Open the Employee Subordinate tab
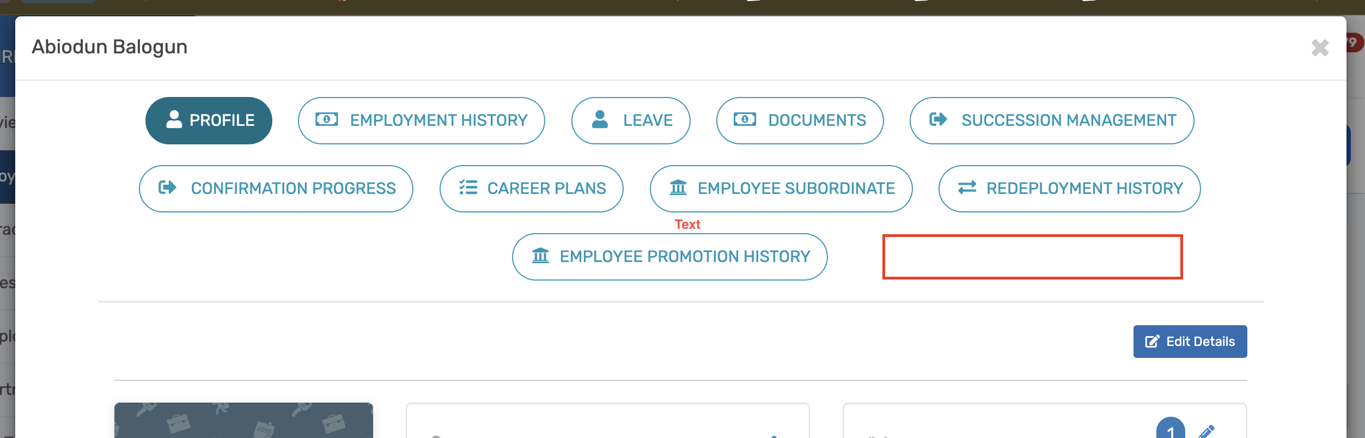The height and width of the screenshot is (438, 1365). (x=781, y=188)
